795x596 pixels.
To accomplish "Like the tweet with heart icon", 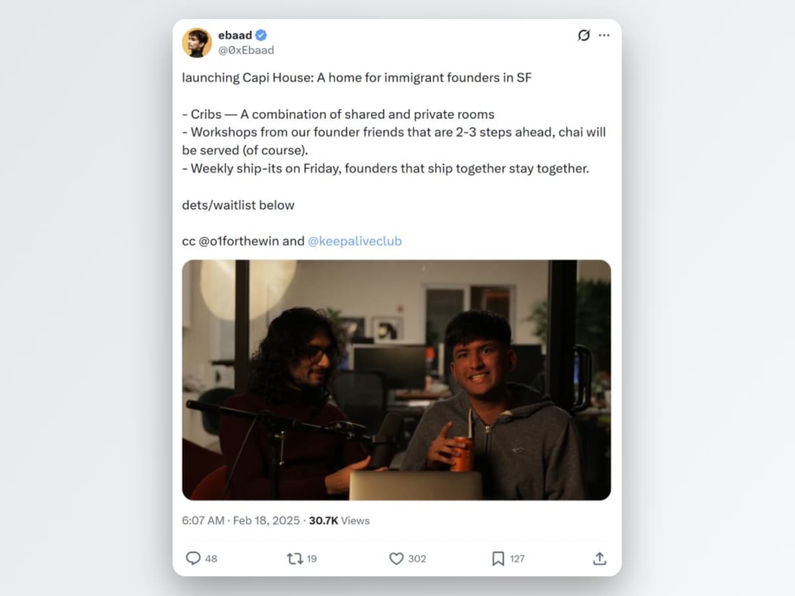I will pyautogui.click(x=396, y=558).
